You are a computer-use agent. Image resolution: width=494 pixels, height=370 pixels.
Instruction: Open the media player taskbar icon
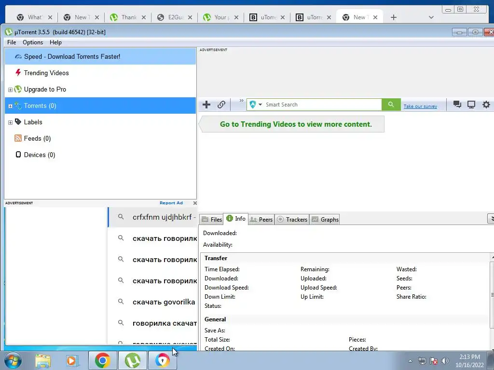(71, 360)
